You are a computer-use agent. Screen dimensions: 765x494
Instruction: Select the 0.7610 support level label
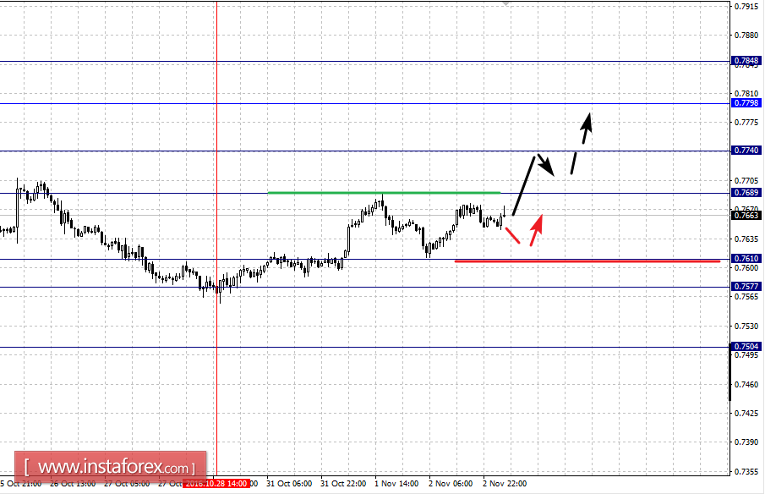coord(746,259)
